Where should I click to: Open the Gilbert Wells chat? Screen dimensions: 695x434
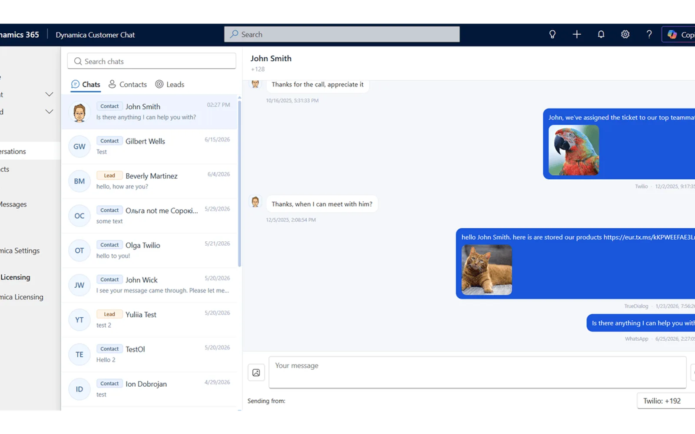tap(149, 147)
